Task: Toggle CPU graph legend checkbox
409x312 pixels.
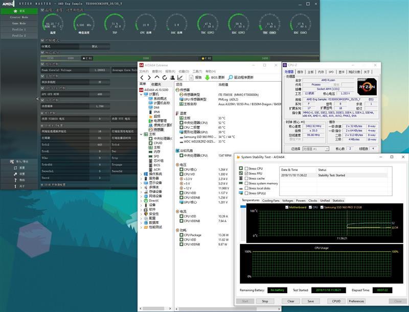Action: click(310, 207)
